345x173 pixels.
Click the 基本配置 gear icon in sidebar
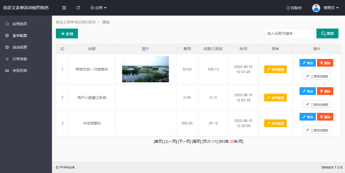(x=7, y=36)
